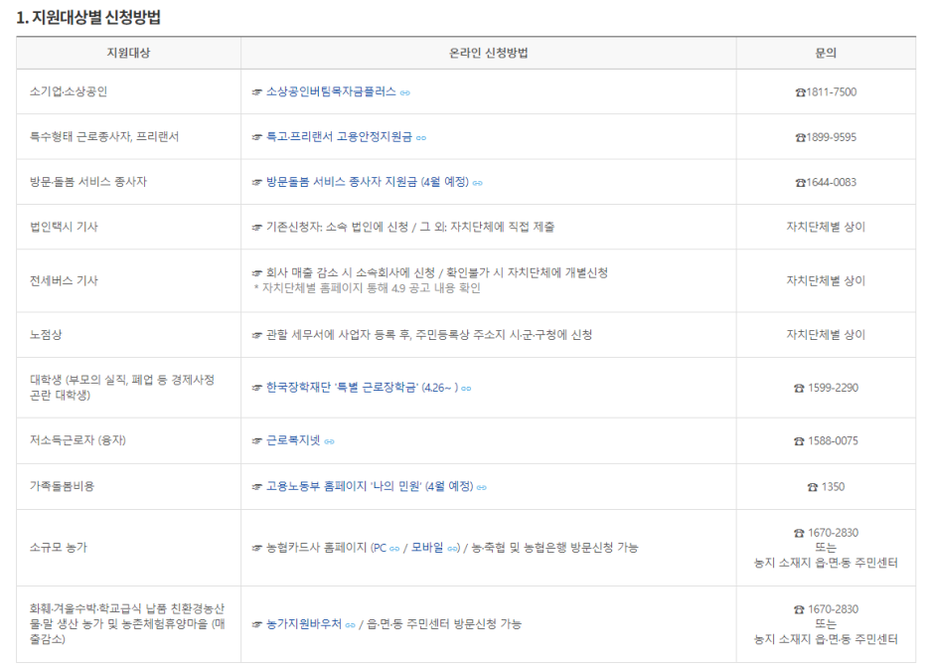Click pointing-hand icon in 소기업·소상공인 row
Viewport: 930px width, 671px height.
coord(256,92)
